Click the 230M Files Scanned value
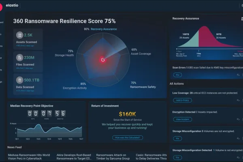This screenshot has height=162, width=243. [x=29, y=58]
